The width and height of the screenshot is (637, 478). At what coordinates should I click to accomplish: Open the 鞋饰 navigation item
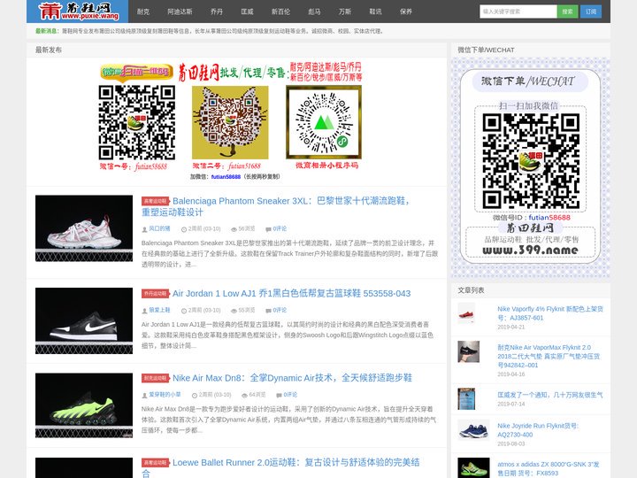pyautogui.click(x=375, y=12)
